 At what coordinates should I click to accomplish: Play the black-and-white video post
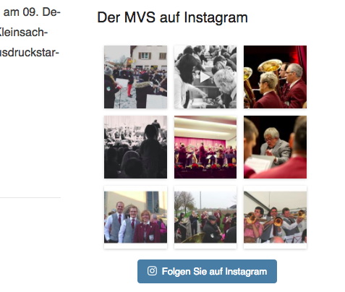pyautogui.click(x=205, y=77)
